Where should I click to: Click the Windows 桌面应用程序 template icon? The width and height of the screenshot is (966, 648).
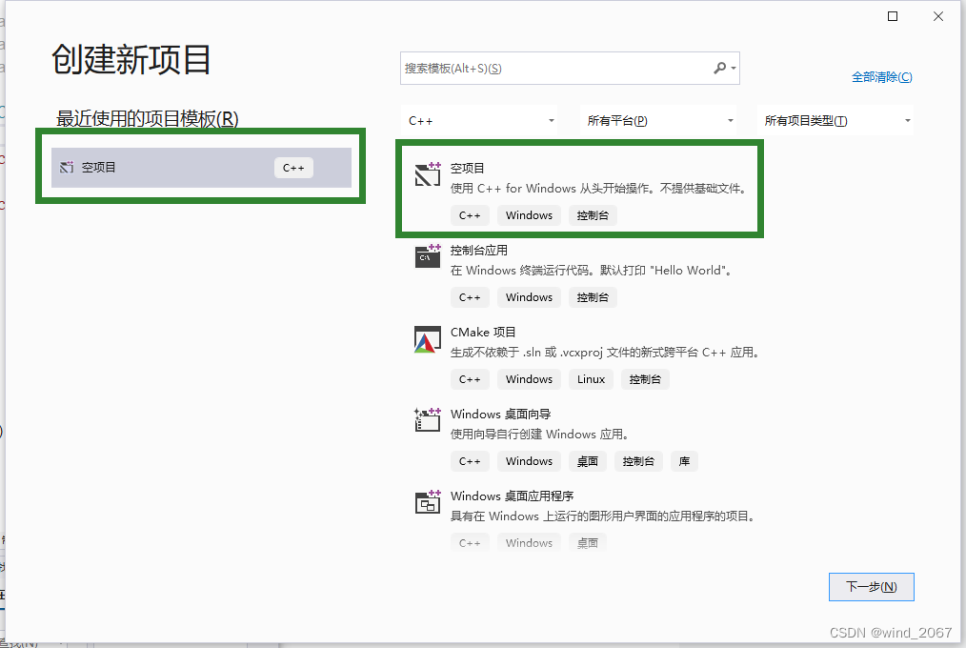(426, 502)
